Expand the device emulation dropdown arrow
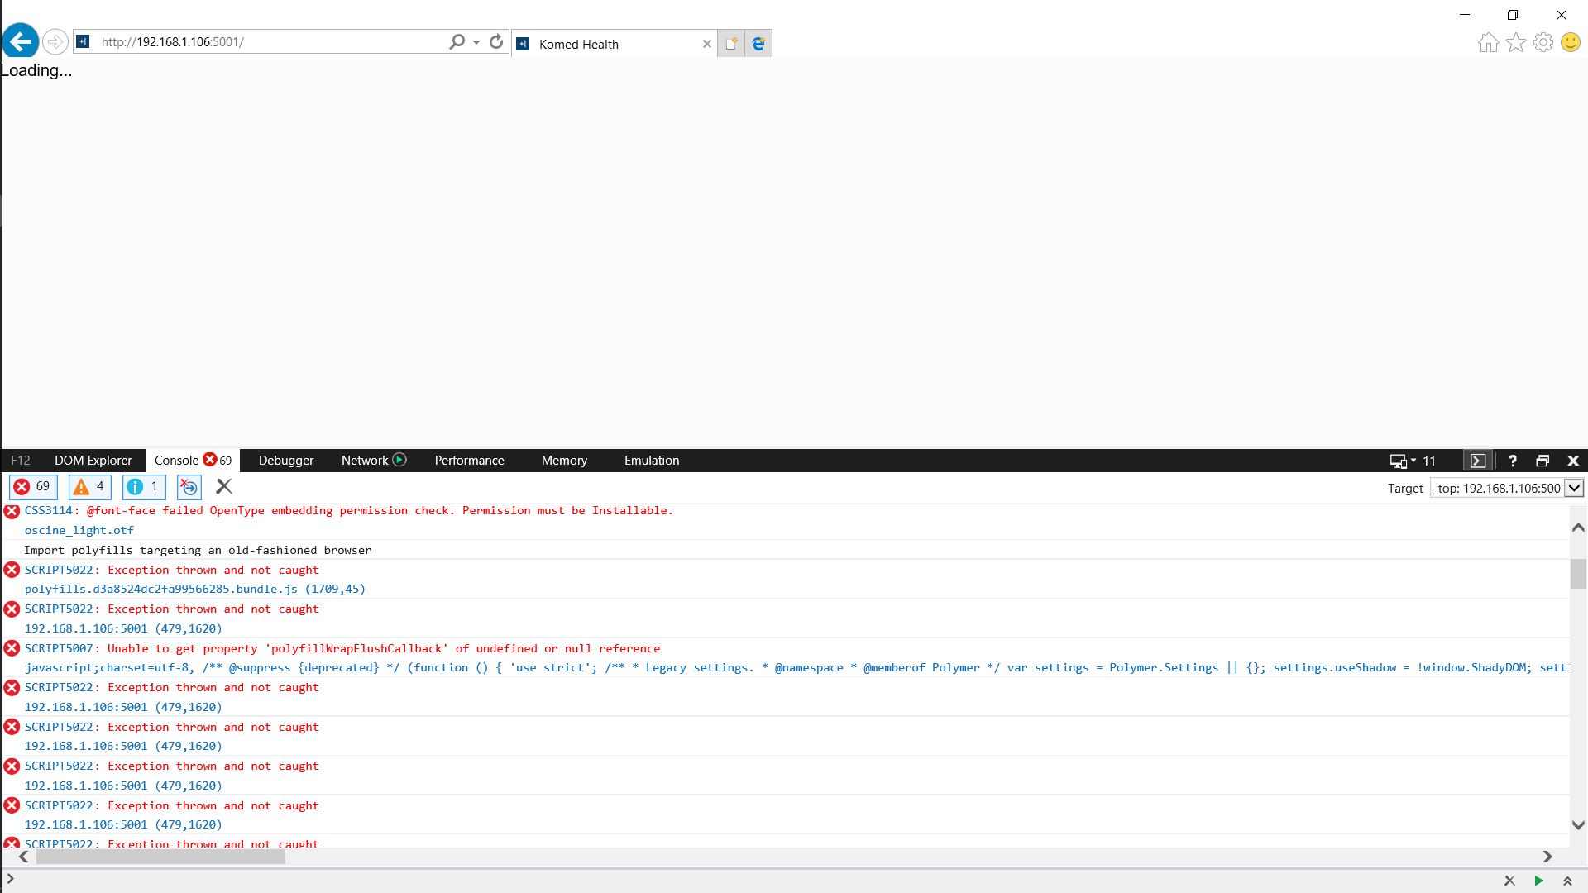 (1413, 461)
